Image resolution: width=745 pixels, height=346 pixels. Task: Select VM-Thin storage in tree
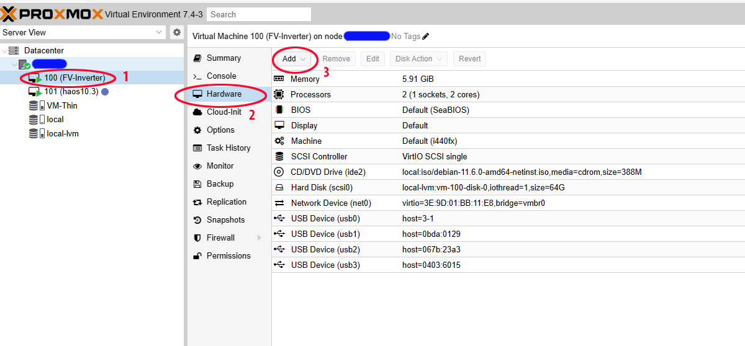click(x=62, y=105)
